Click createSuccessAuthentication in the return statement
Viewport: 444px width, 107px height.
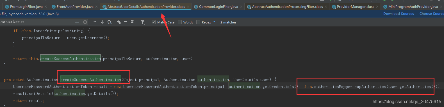click(x=70, y=59)
